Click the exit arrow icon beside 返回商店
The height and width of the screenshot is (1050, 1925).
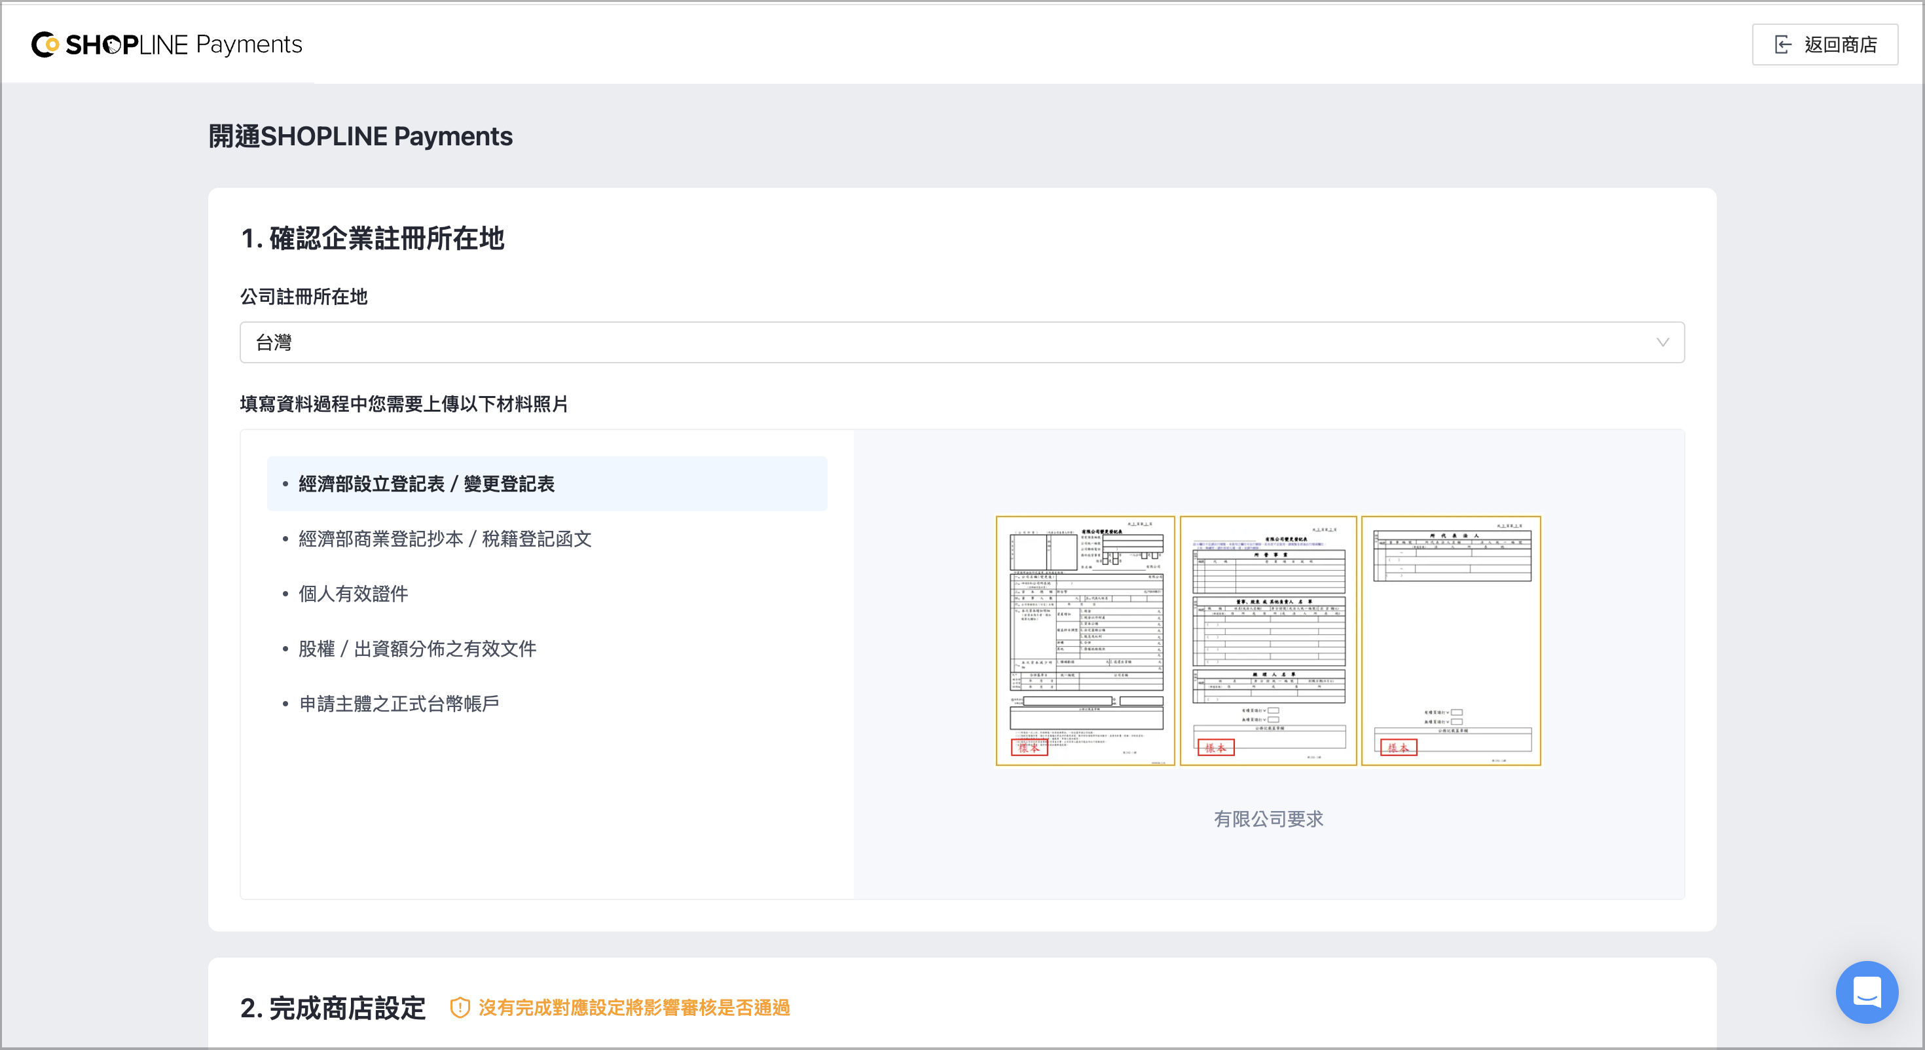[1783, 45]
